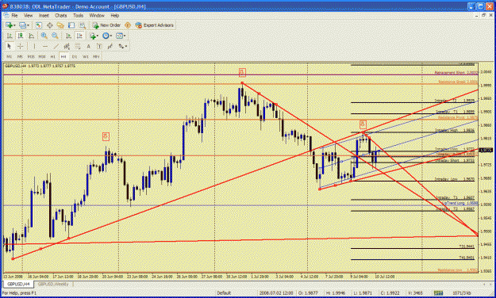Select the Text 'A' drawing tool
Image resolution: width=496 pixels, height=298 pixels.
(x=89, y=47)
